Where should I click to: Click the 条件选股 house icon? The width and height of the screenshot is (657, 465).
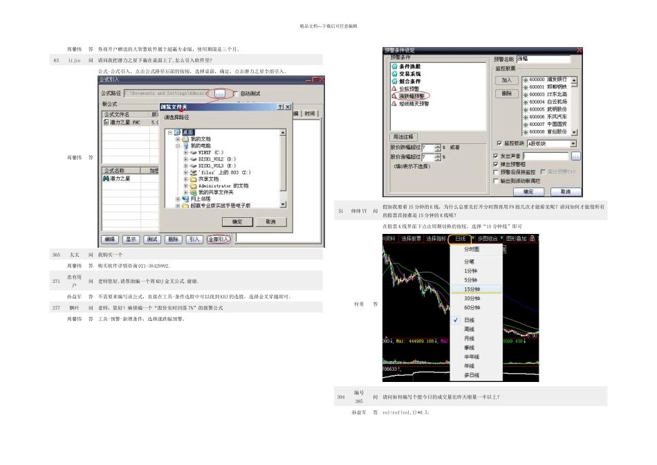click(x=395, y=66)
